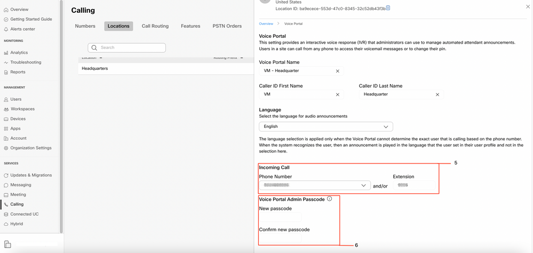The image size is (533, 253).
Task: Open Organization Settings in sidebar
Action: pyautogui.click(x=30, y=148)
